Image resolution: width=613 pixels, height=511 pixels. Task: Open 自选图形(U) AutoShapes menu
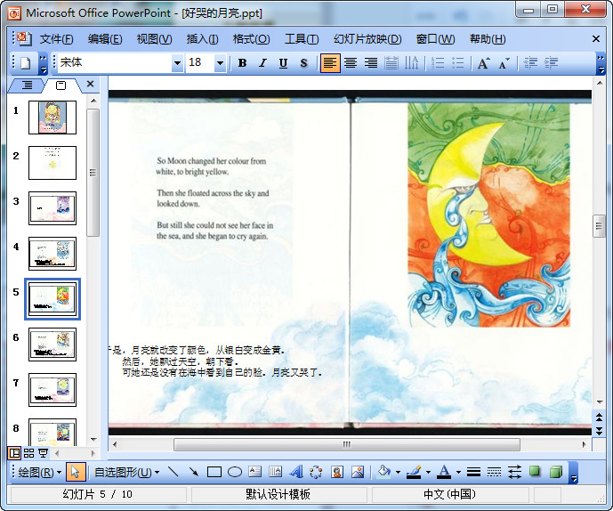126,472
